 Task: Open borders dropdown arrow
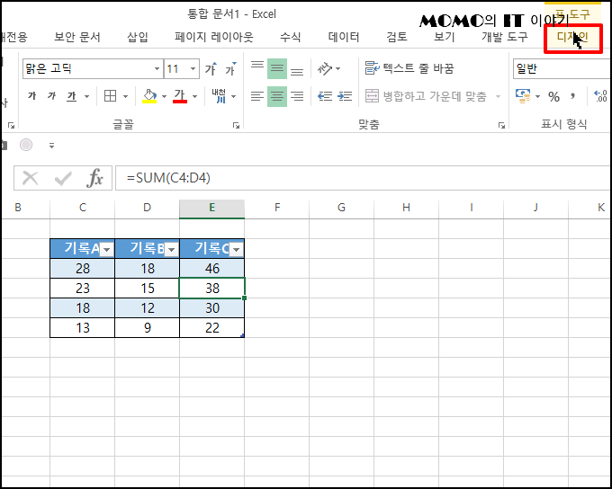point(125,96)
